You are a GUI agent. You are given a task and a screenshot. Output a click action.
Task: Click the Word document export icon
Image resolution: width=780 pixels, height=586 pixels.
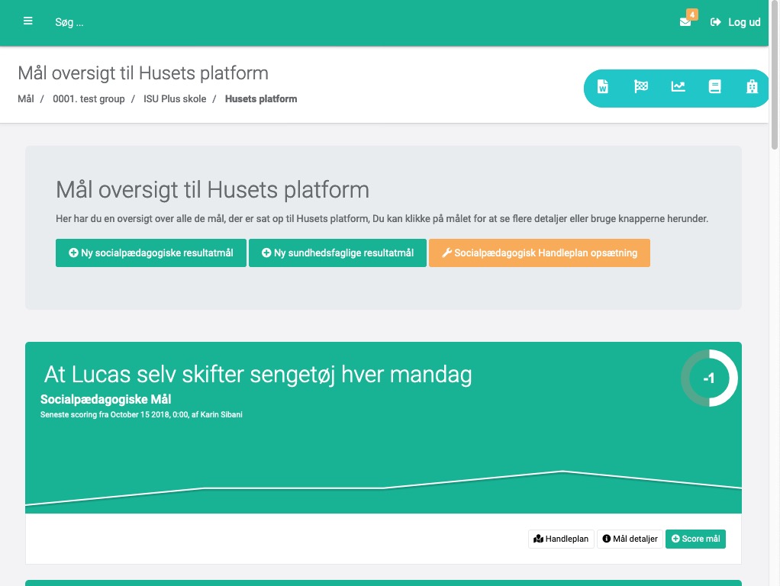pyautogui.click(x=602, y=87)
